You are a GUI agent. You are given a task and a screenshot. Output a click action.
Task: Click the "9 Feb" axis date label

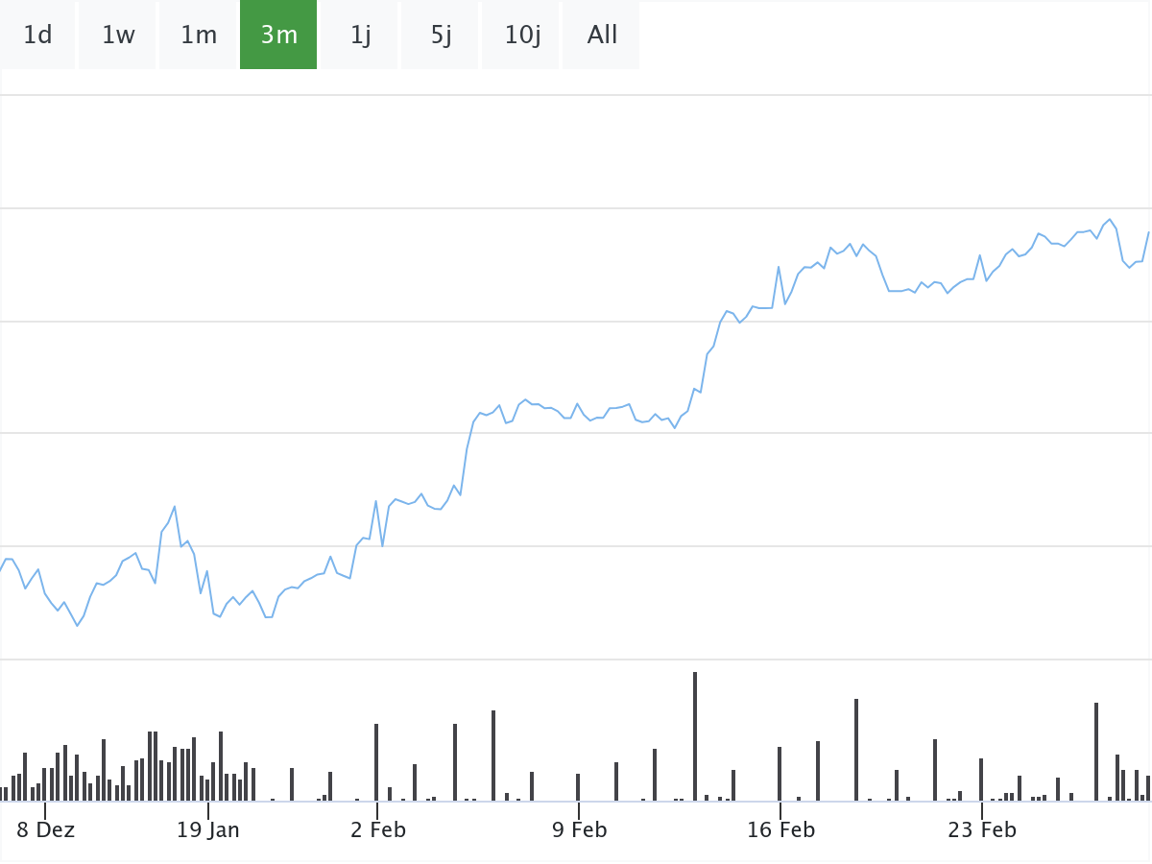(x=579, y=829)
